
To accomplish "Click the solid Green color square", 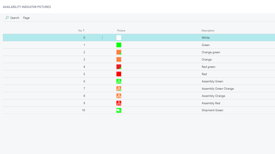I will 119,45.
